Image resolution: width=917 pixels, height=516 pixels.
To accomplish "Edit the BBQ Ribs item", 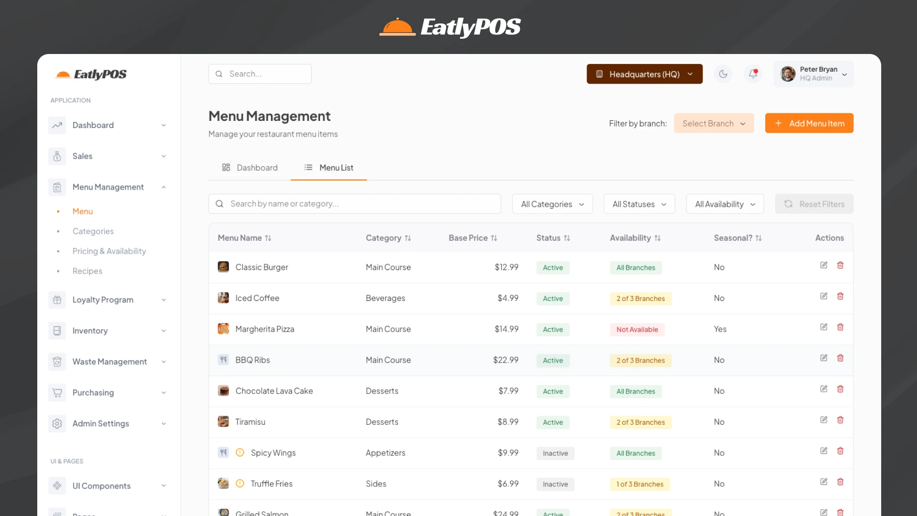I will (824, 358).
